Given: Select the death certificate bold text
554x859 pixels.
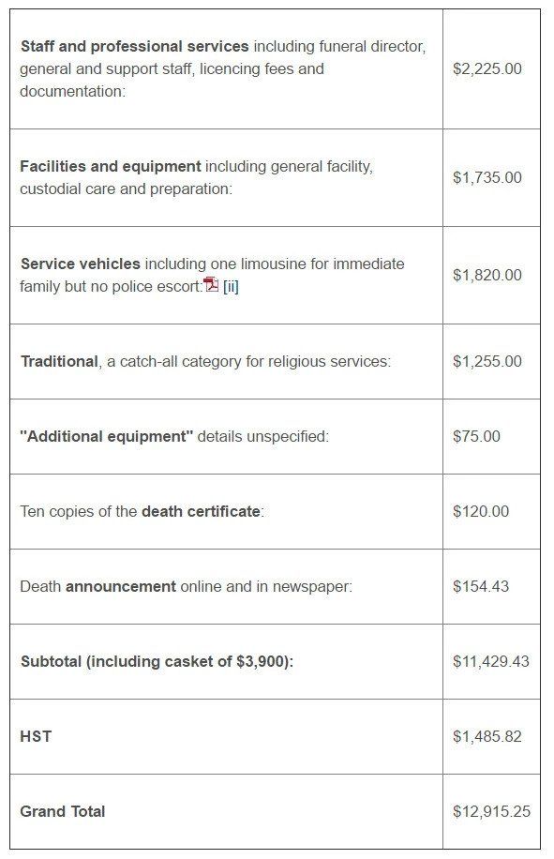Looking at the screenshot, I should point(201,512).
